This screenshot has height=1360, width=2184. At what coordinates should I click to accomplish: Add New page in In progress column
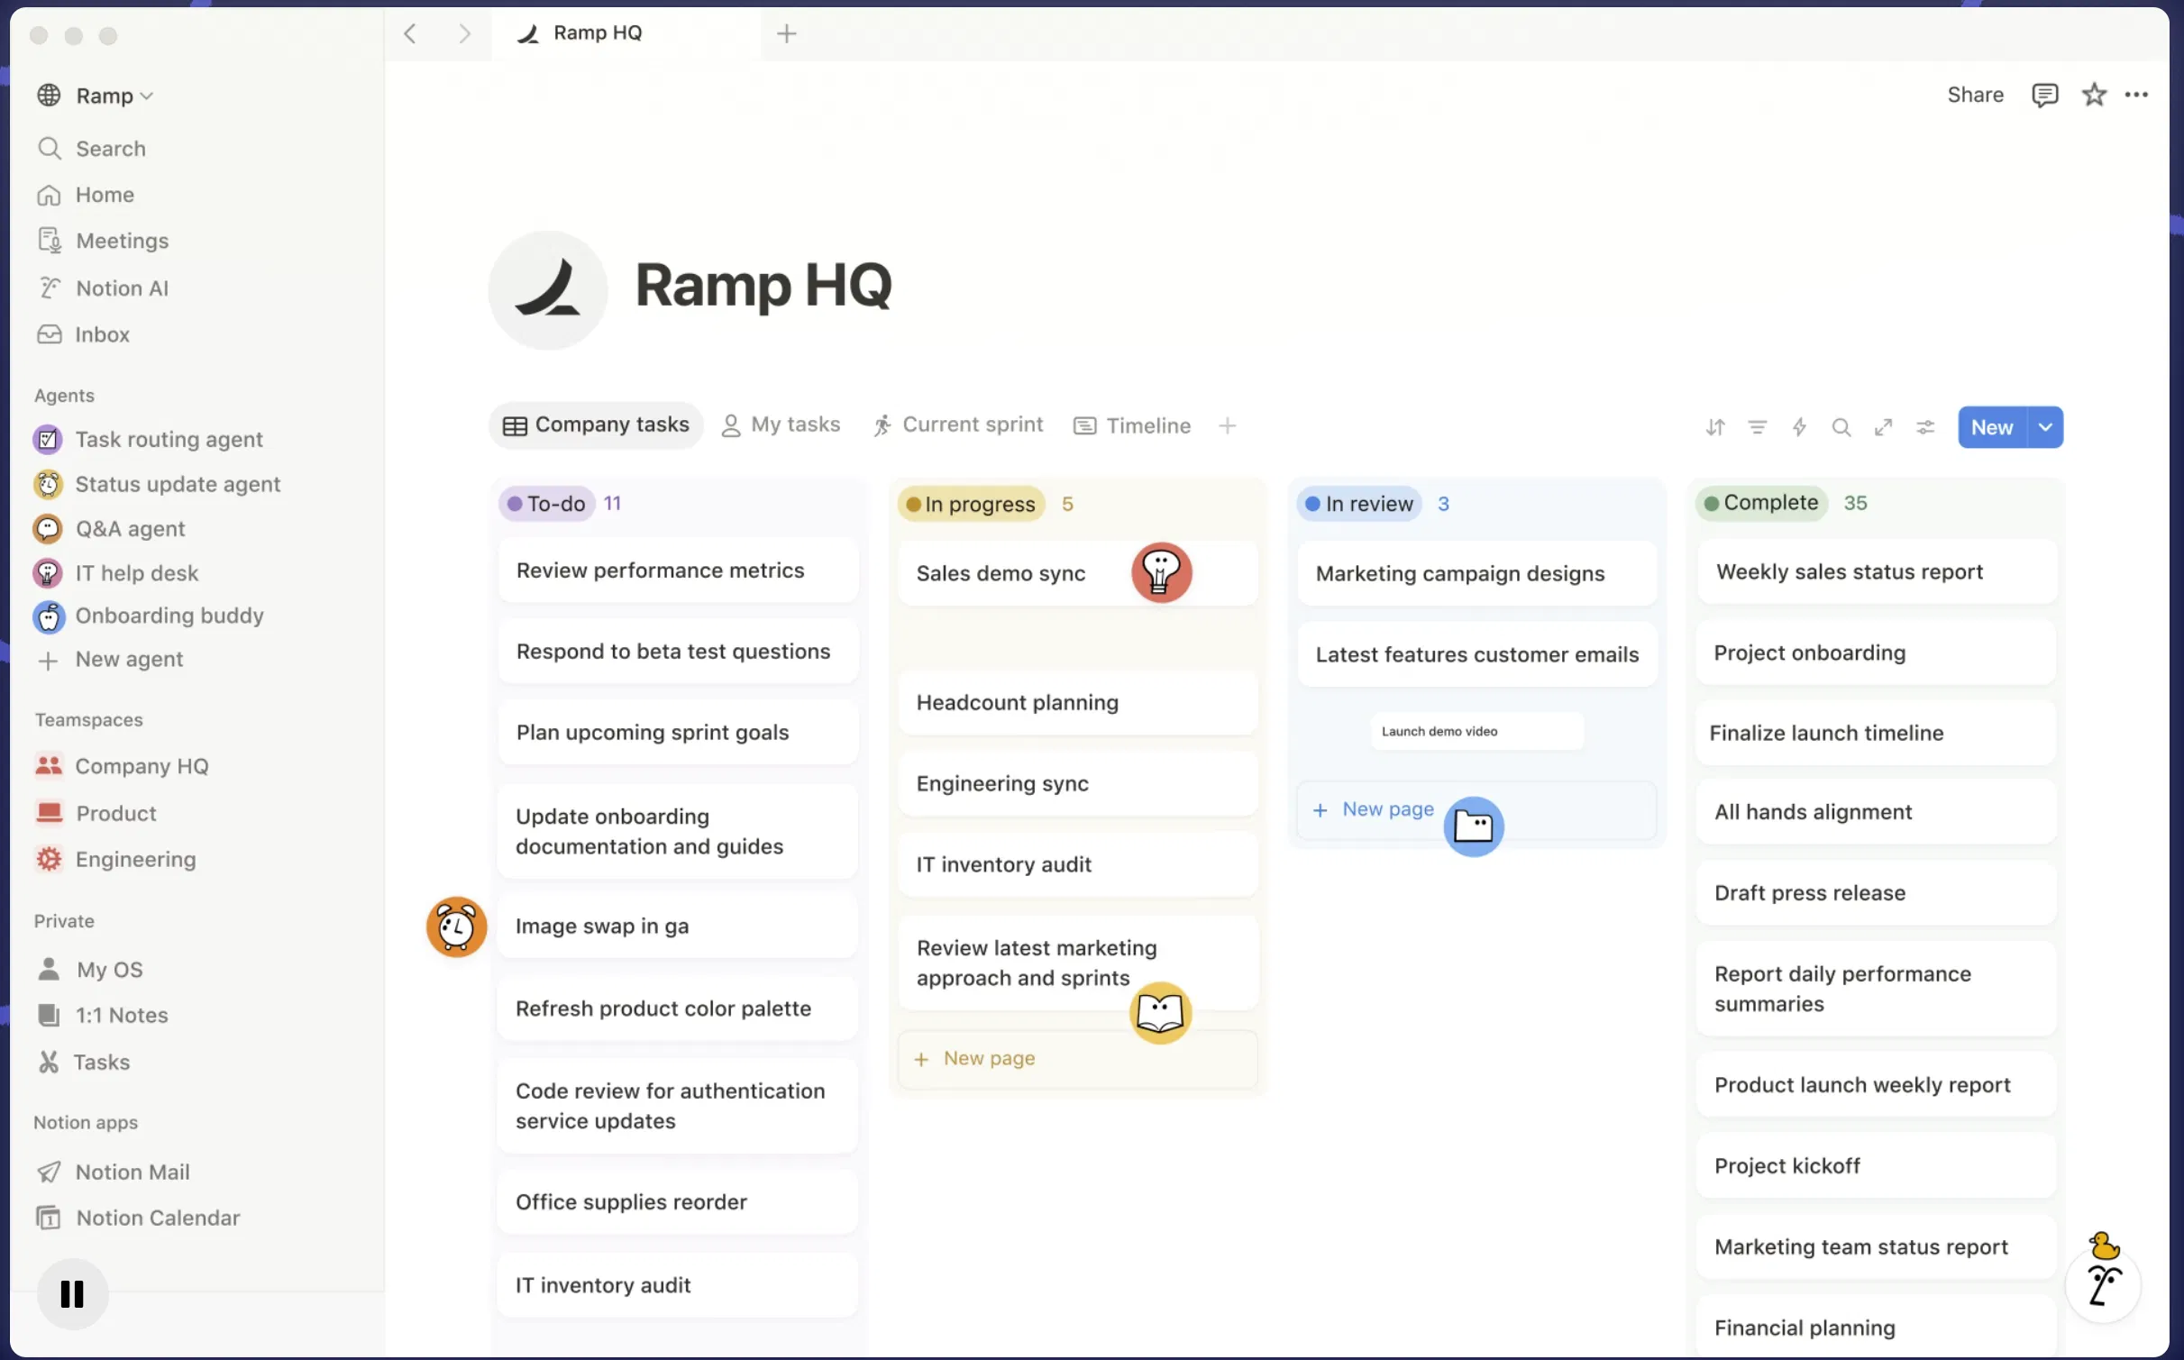coord(1078,1058)
